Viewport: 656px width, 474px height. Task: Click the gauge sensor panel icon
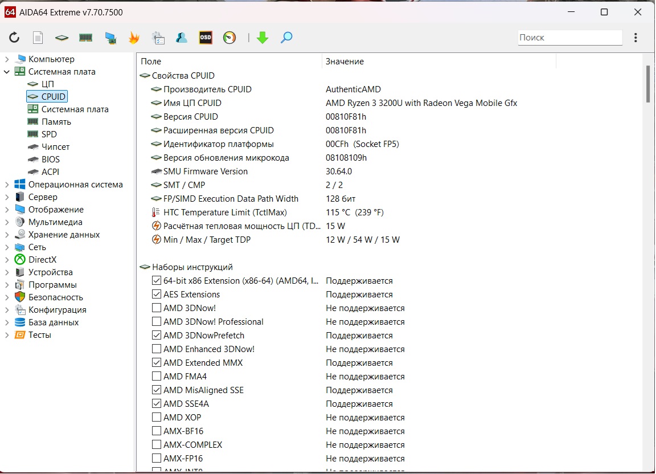click(229, 38)
